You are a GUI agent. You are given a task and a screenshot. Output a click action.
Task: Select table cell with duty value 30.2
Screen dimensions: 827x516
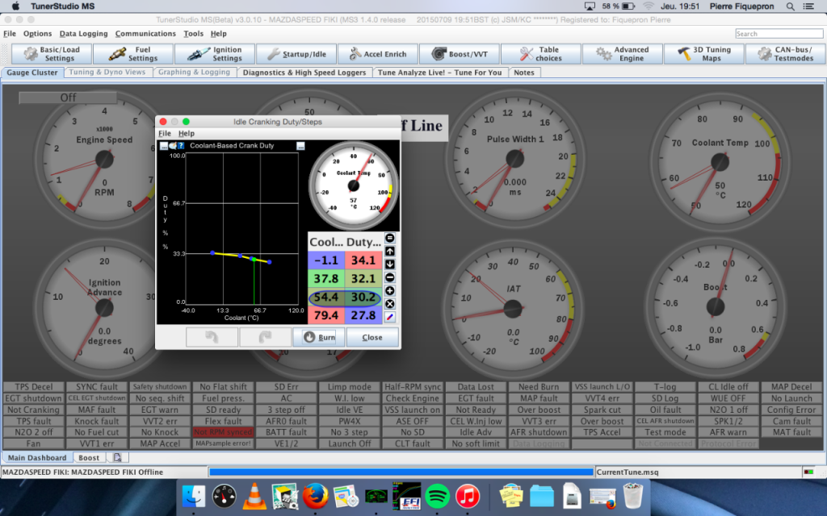coord(363,297)
